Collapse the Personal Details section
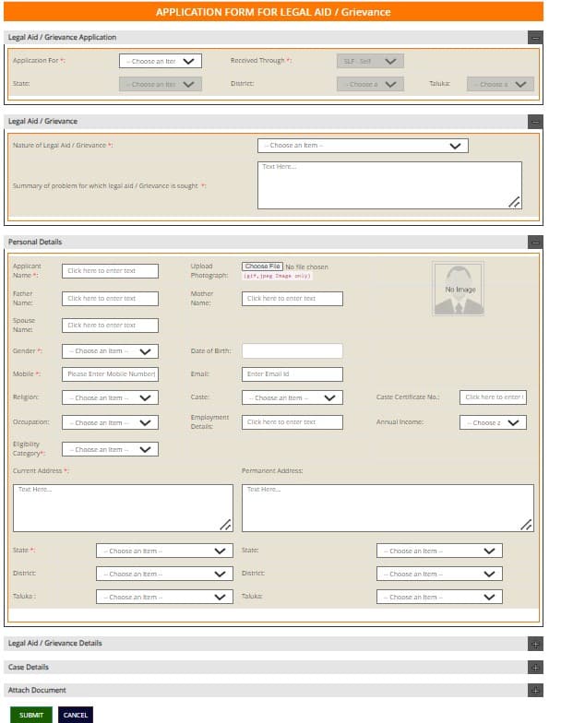Image resolution: width=573 pixels, height=723 pixels. [x=535, y=242]
